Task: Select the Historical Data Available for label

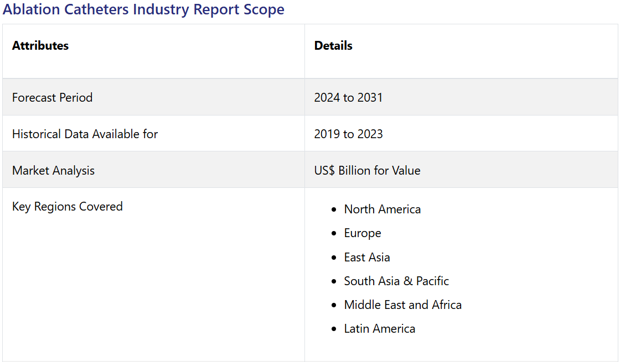Action: tap(85, 134)
